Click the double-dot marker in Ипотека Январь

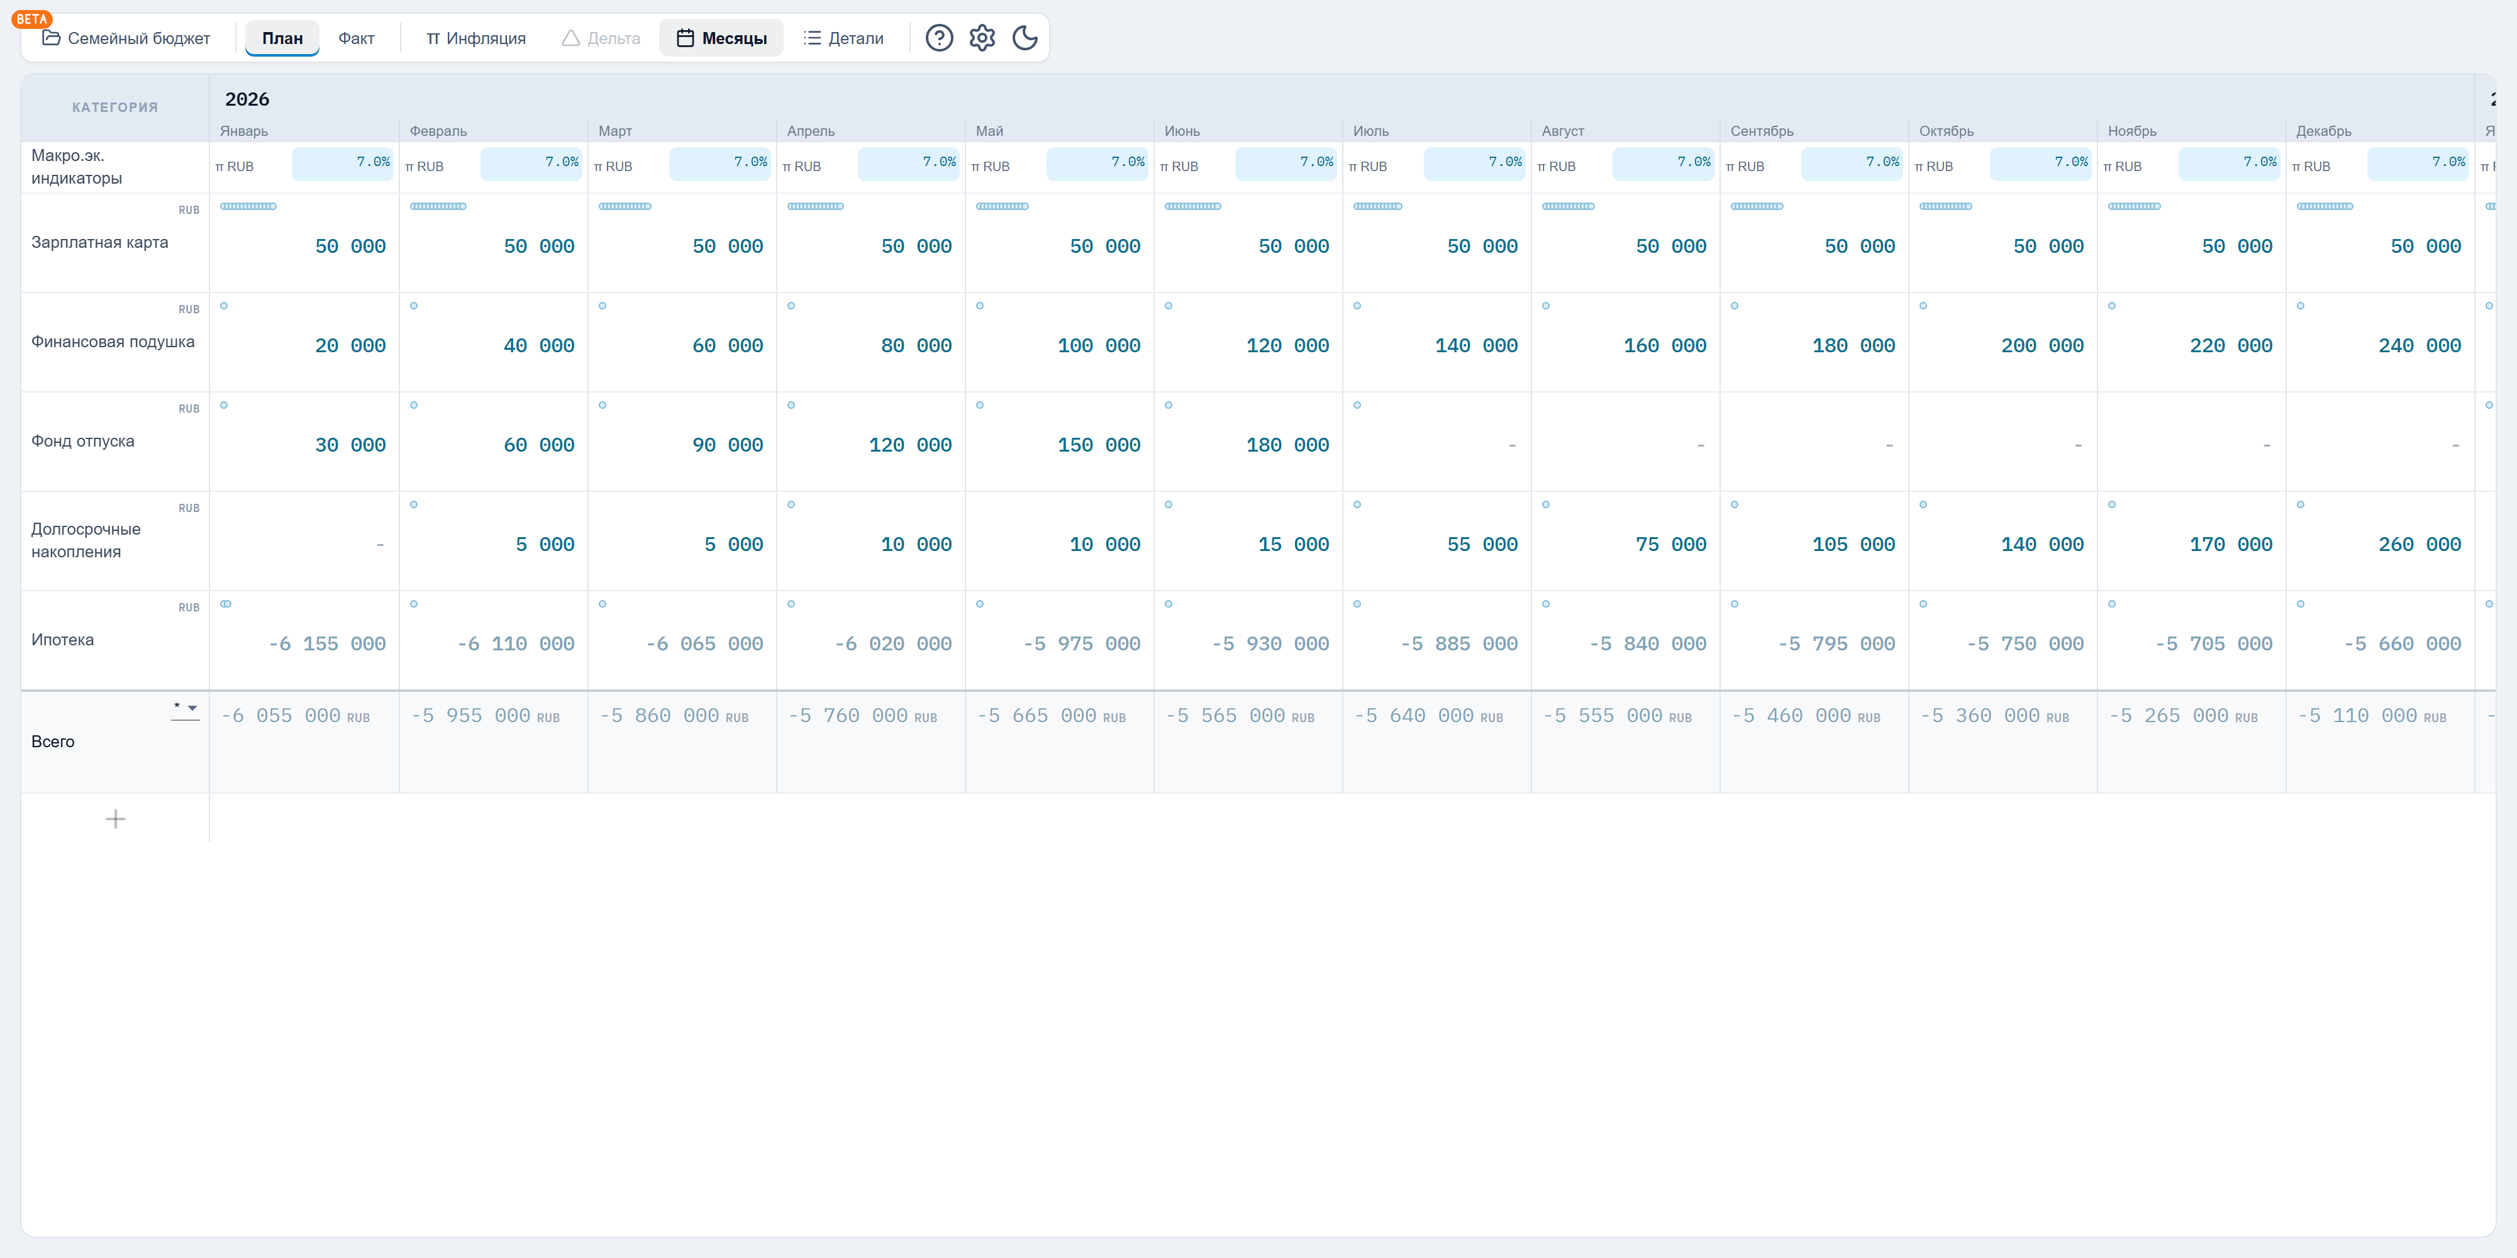226,604
